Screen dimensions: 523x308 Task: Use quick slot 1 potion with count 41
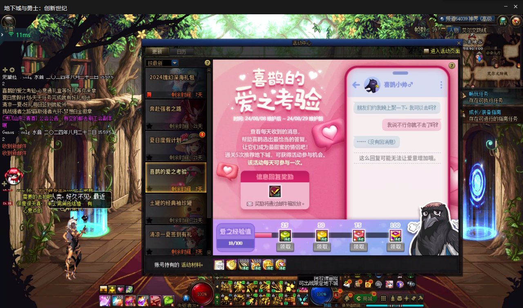click(105, 301)
